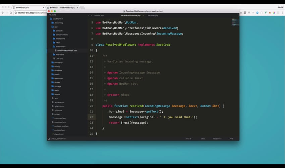Click the Marcel profile name in Chrome
The image size is (285, 168).
point(280,7)
